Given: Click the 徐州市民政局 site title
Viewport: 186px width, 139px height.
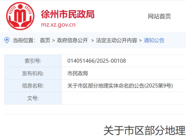Looking at the screenshot, I should tap(68, 14).
